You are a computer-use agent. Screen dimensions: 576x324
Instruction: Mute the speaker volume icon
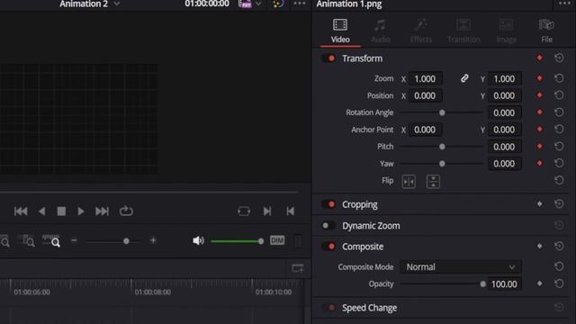tap(198, 240)
